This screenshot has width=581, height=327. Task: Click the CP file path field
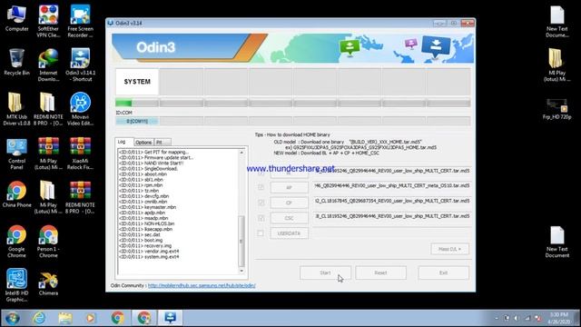pos(392,201)
